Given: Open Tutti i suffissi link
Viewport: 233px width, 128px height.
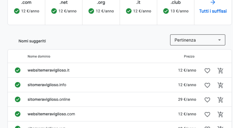Looking at the screenshot, I should tap(213, 11).
